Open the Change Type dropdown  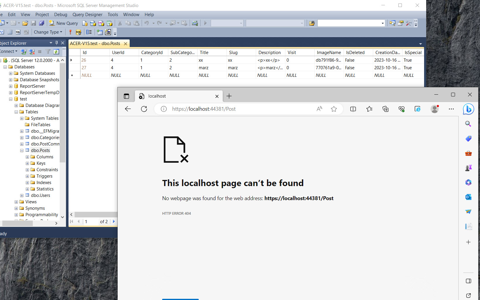click(x=48, y=32)
